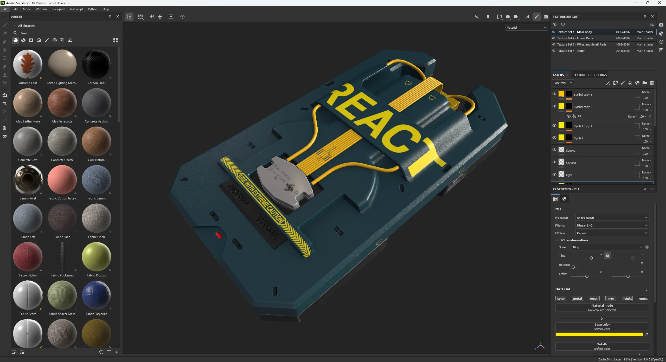Toggle the color material channel button

[561, 298]
